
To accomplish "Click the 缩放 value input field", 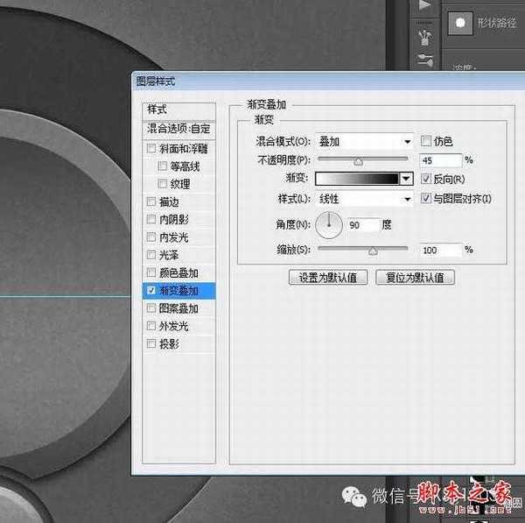I will pos(440,250).
